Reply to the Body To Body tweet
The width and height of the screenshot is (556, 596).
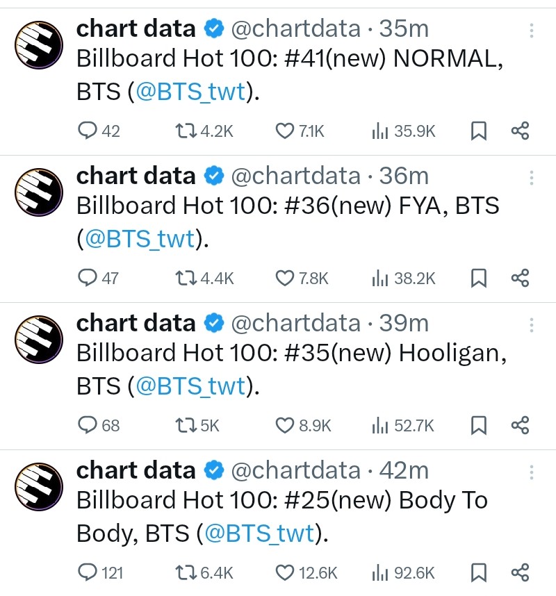click(x=88, y=572)
